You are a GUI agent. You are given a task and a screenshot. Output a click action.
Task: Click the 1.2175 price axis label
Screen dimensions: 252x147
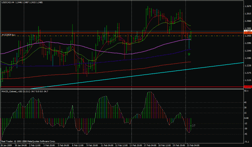click(248, 73)
